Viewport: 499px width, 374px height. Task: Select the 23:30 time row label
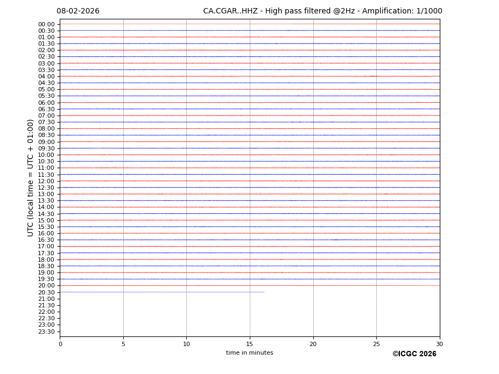point(46,332)
